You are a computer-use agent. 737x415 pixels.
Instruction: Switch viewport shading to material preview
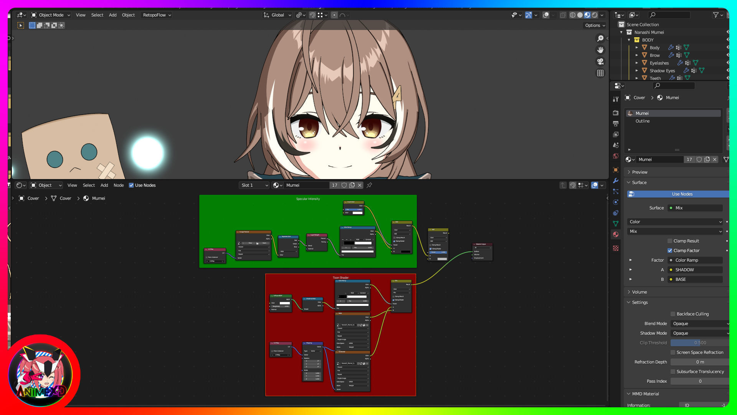[587, 15]
